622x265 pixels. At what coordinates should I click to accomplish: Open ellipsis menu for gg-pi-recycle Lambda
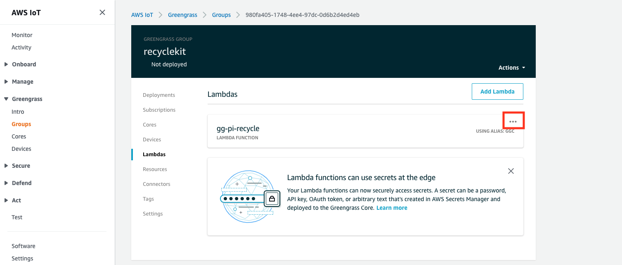[x=513, y=122]
